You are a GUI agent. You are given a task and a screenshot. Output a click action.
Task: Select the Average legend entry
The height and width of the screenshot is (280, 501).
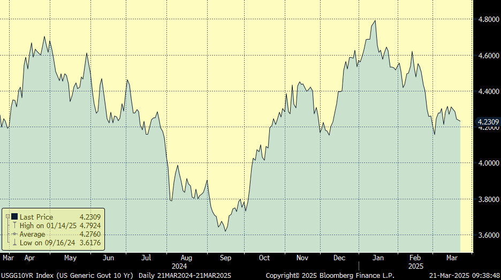(33, 234)
